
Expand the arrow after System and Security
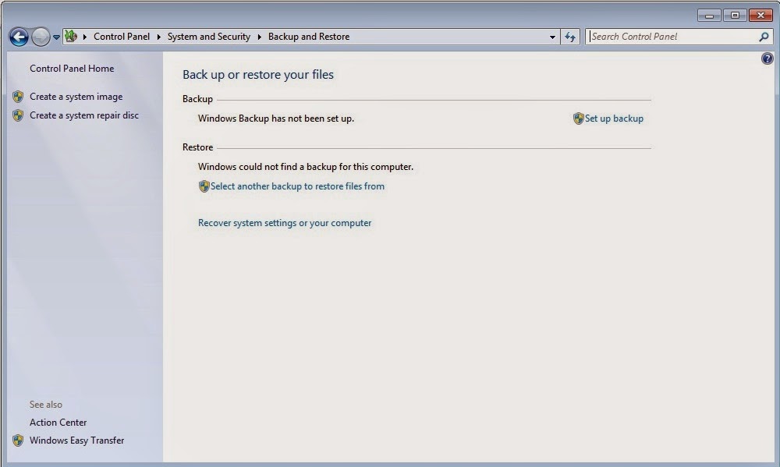point(259,37)
